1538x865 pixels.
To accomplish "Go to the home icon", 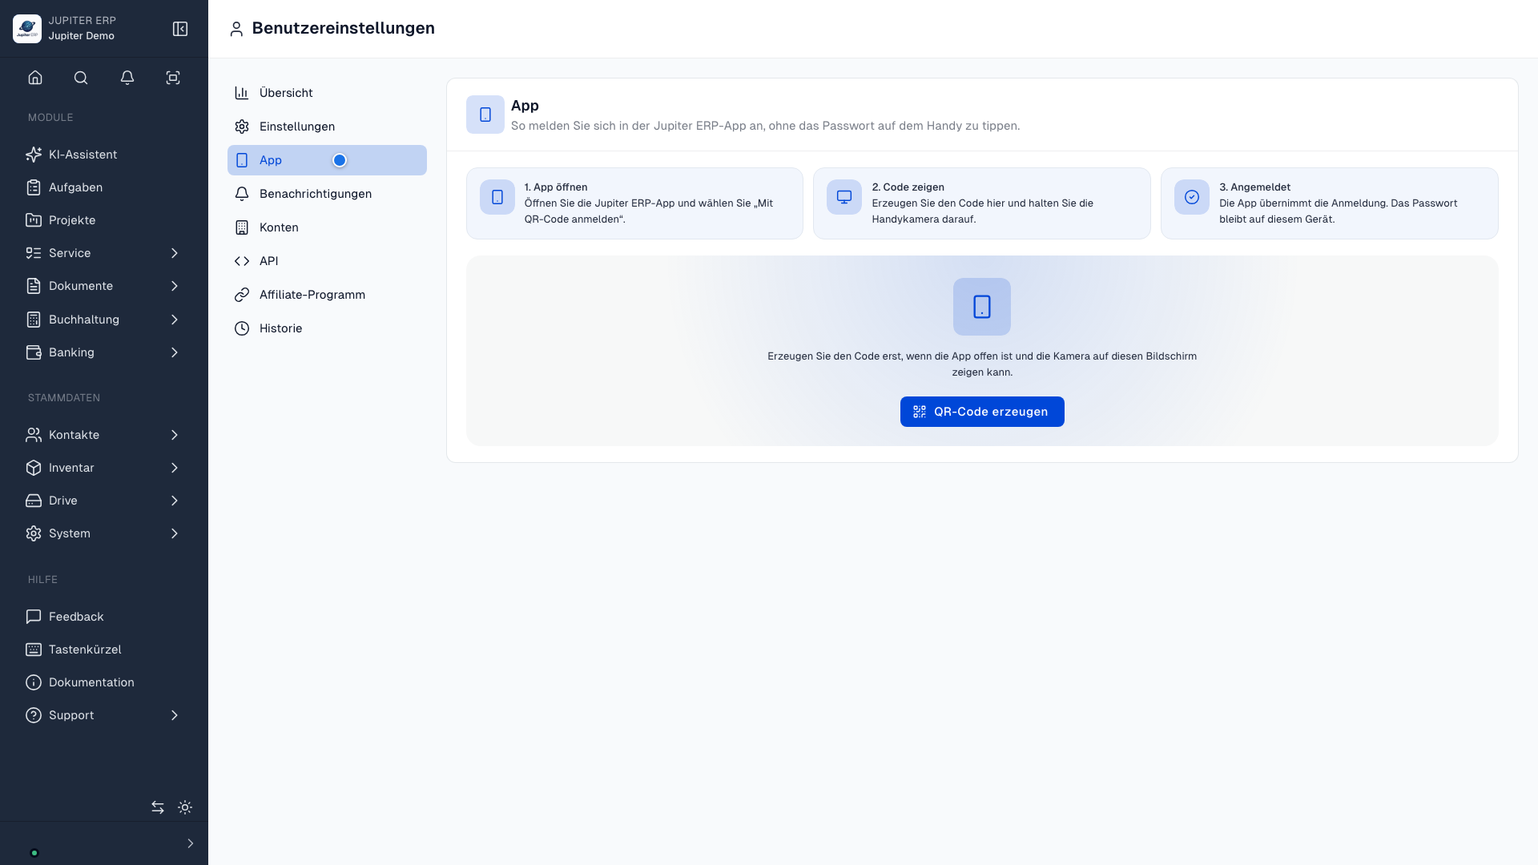I will 35,78.
